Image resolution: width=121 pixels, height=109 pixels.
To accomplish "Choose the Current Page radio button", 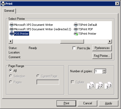I will pyautogui.click(x=38, y=76).
